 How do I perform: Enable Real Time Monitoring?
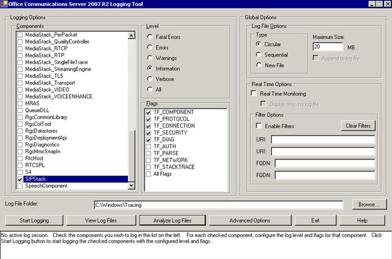coord(254,93)
